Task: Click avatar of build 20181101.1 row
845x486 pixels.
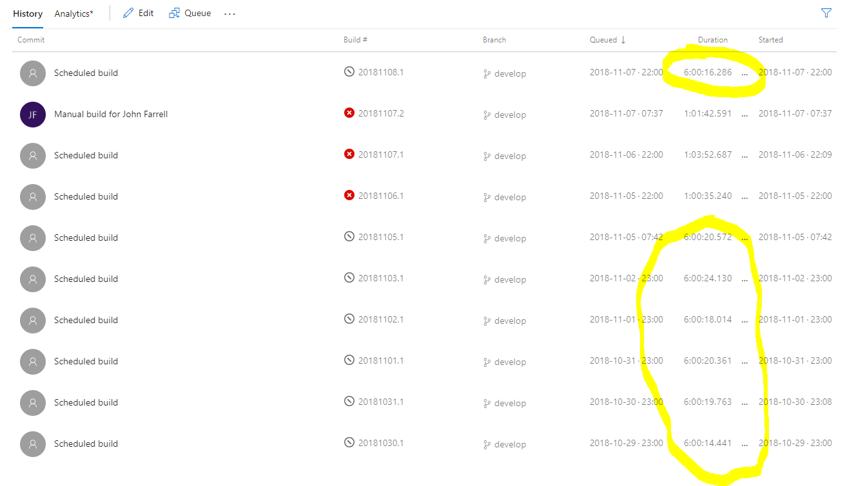Action: (x=33, y=362)
